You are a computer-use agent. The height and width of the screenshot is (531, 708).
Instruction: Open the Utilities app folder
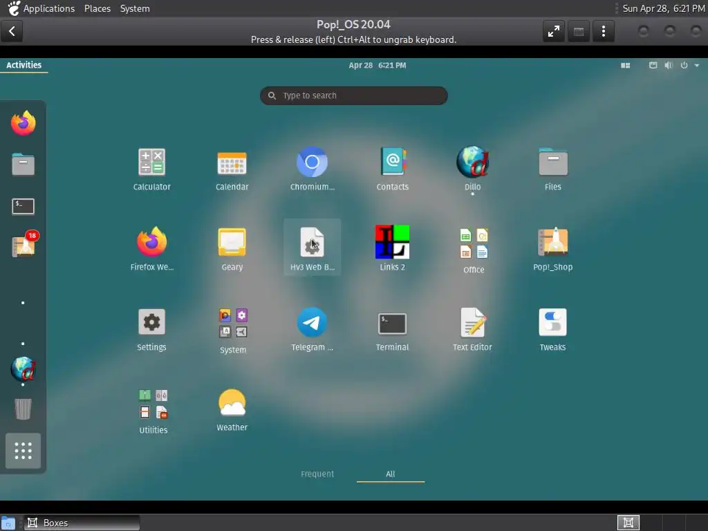click(153, 411)
